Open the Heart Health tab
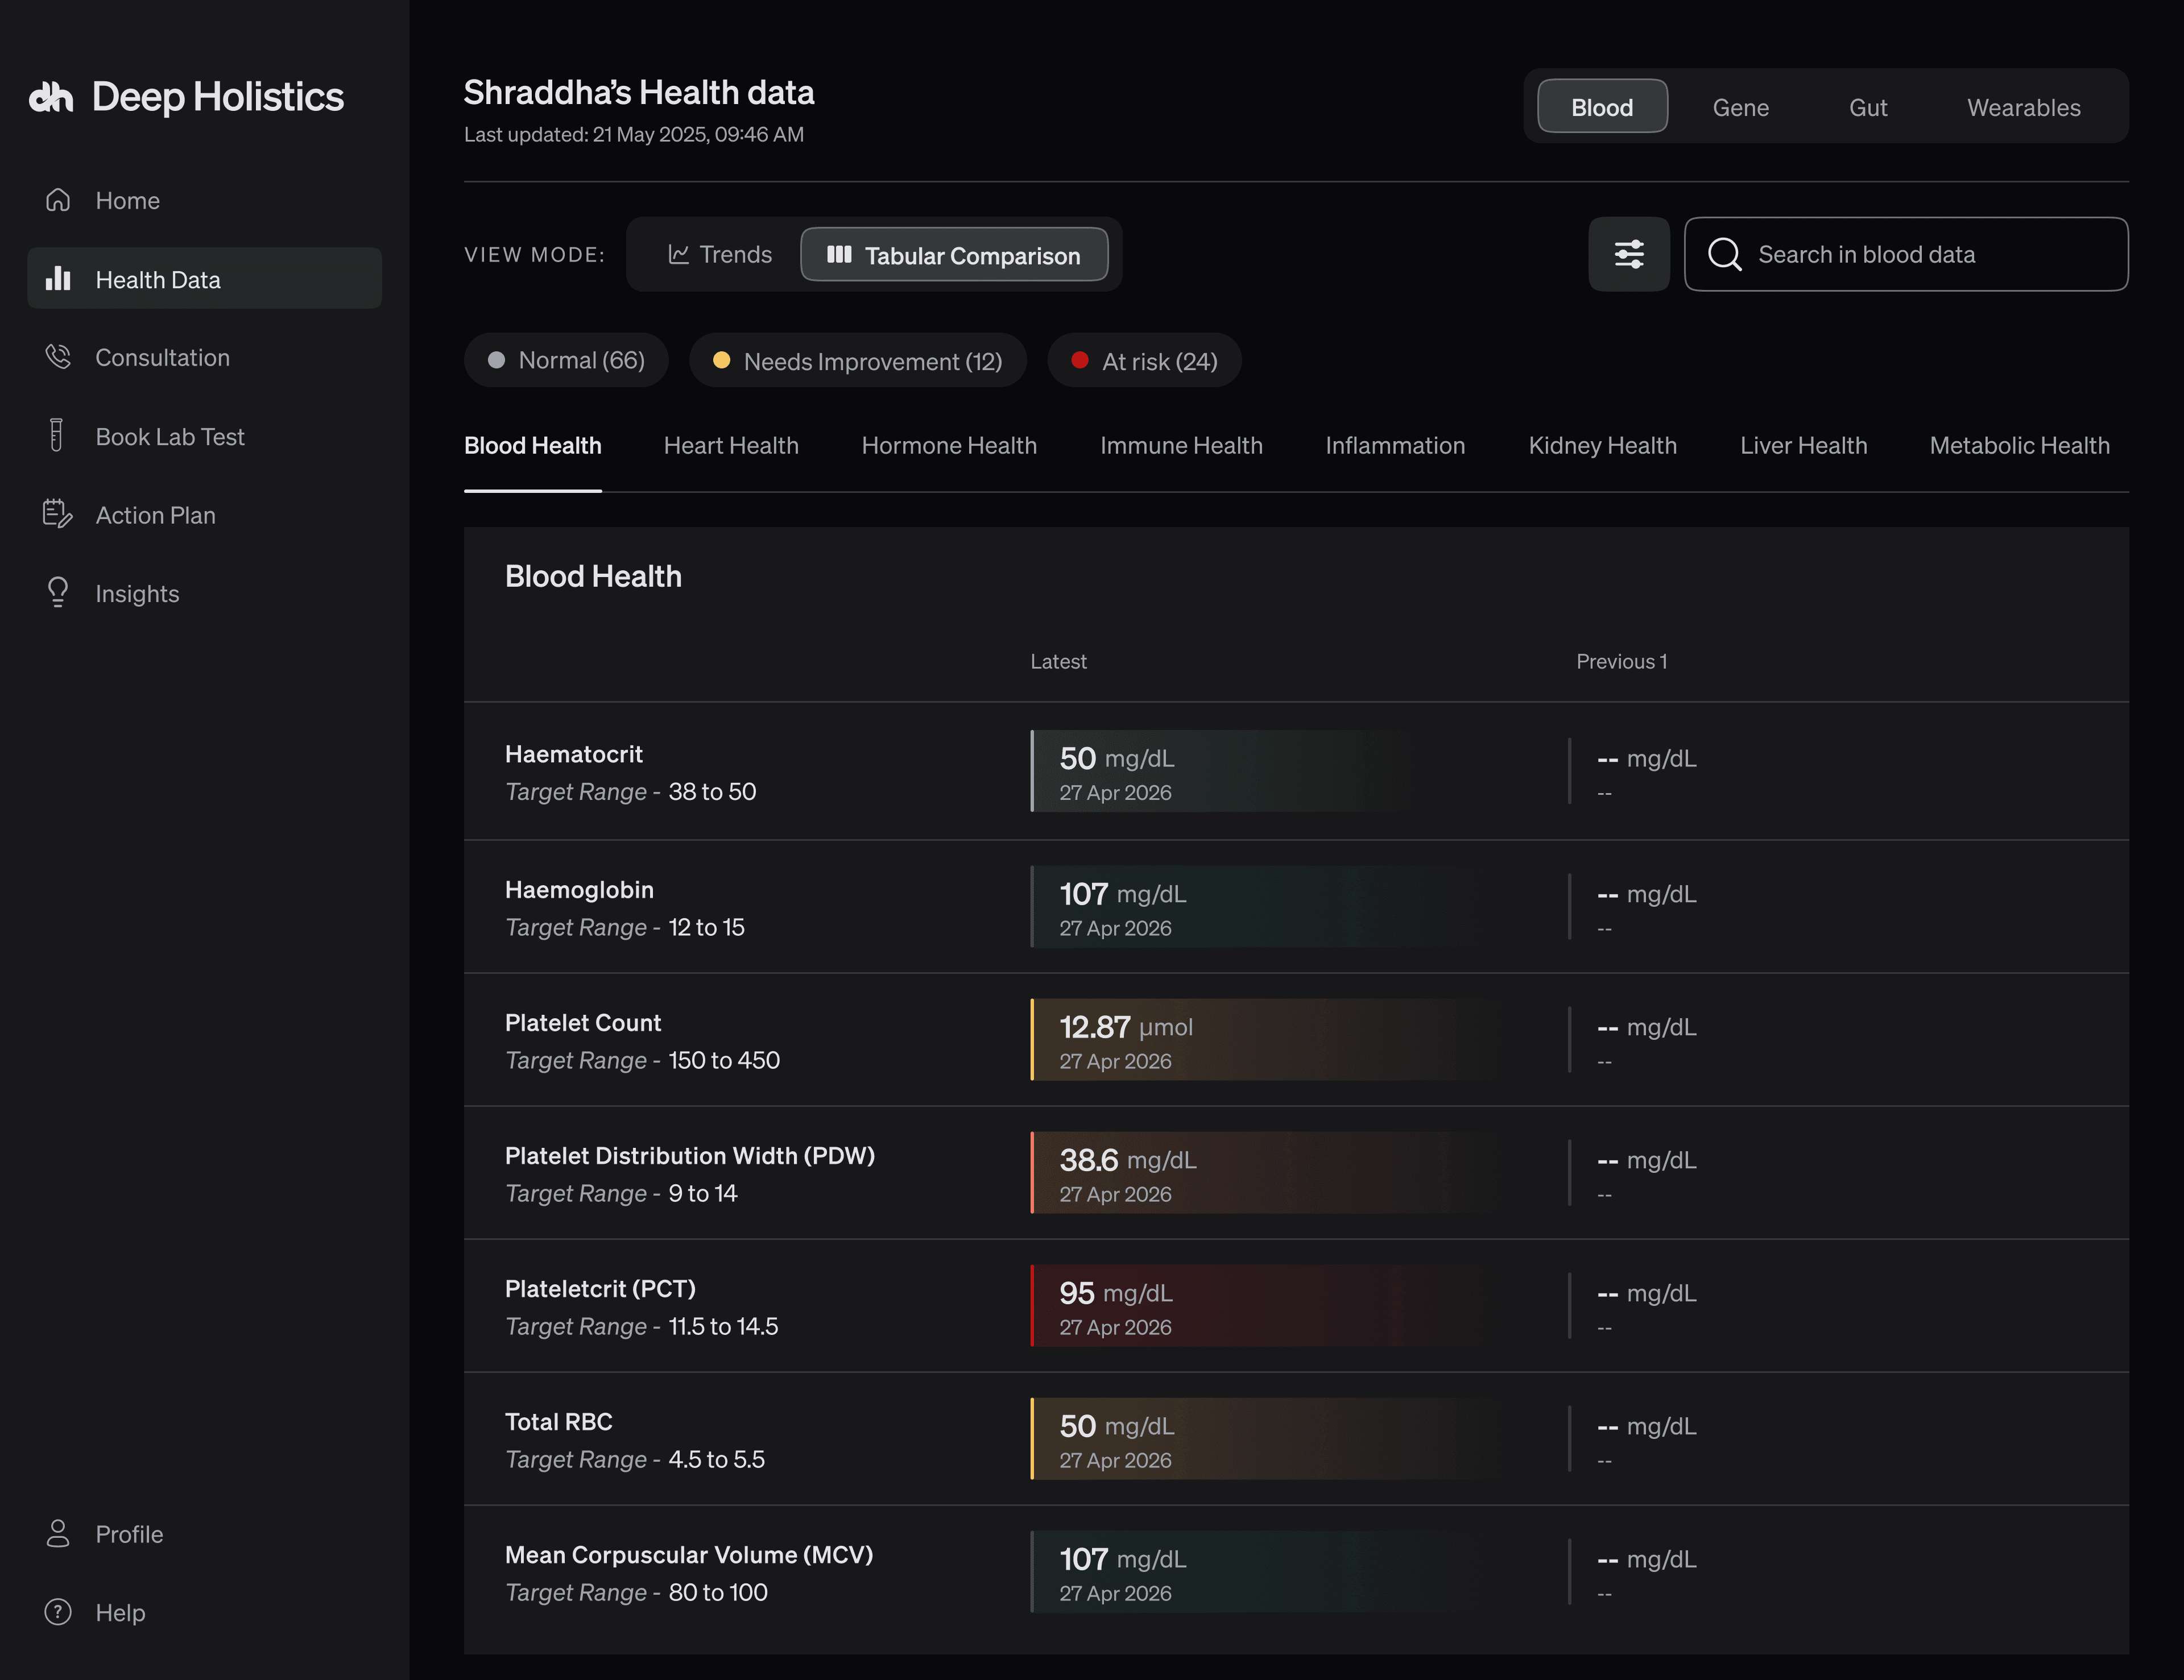Image resolution: width=2184 pixels, height=1680 pixels. coord(731,445)
